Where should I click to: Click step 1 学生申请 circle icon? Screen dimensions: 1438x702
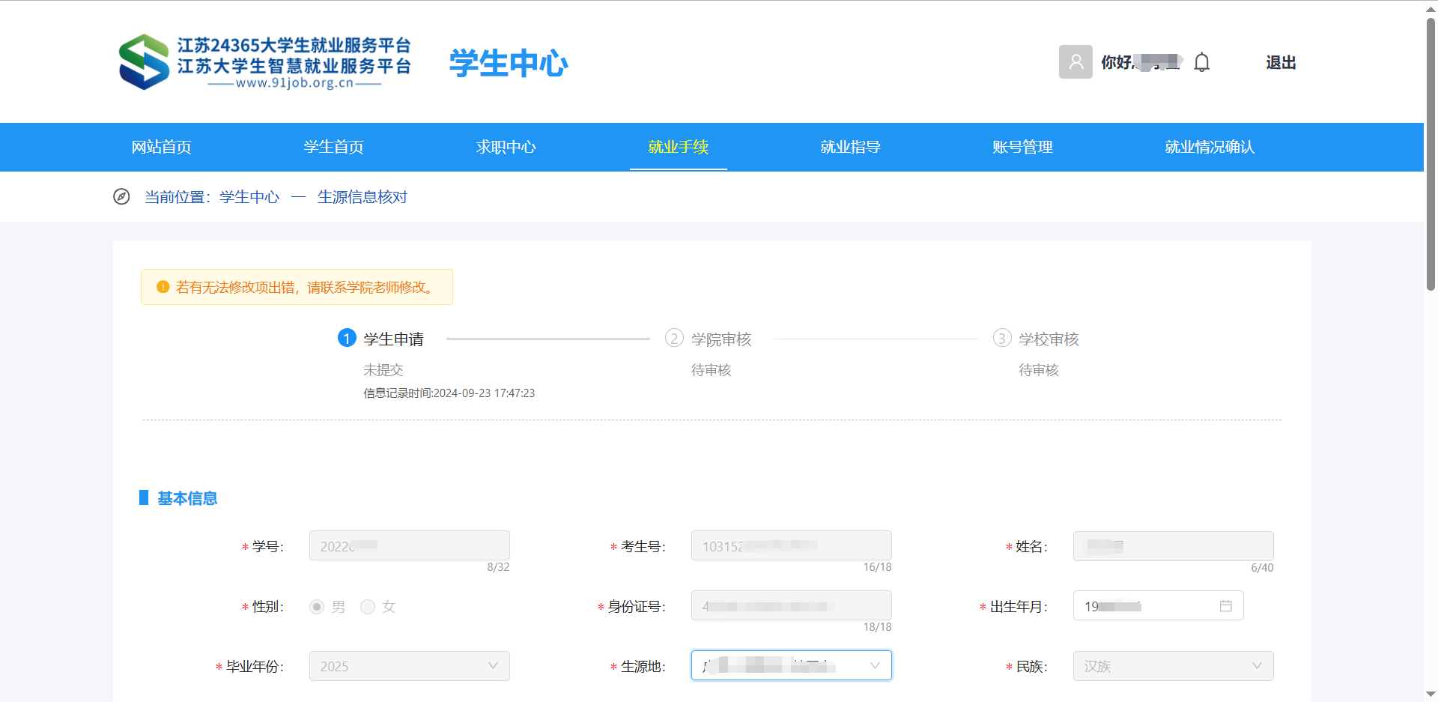coord(347,338)
